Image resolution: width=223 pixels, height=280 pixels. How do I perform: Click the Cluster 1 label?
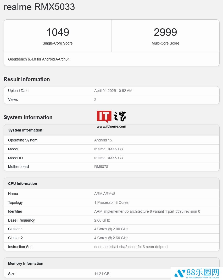pyautogui.click(x=15, y=229)
